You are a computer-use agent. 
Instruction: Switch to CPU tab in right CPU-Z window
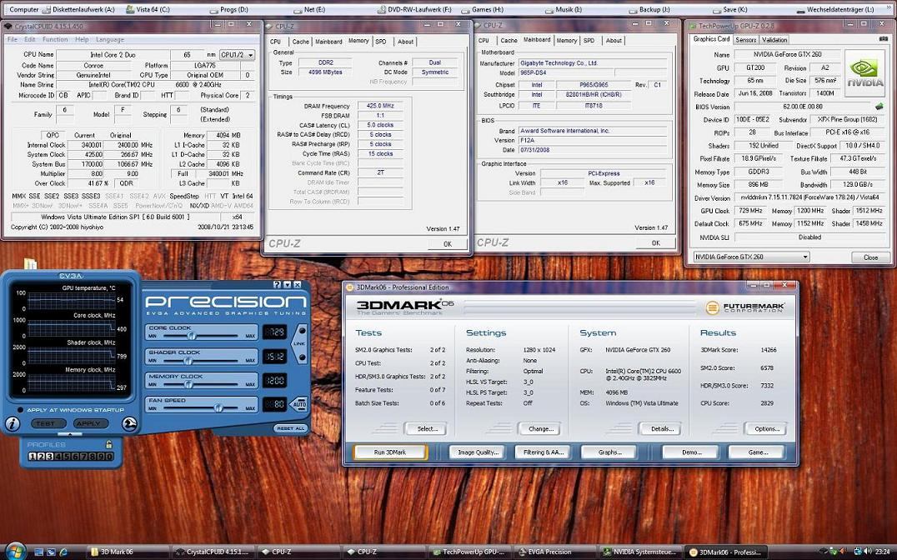tap(484, 40)
